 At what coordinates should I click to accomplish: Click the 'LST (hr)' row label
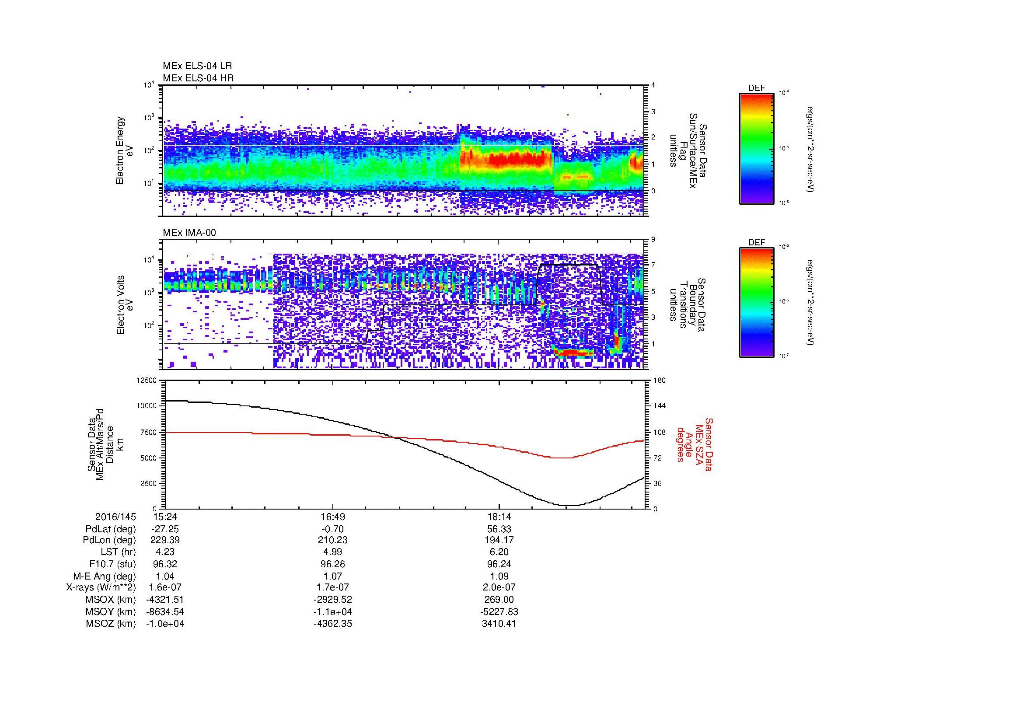tap(118, 552)
